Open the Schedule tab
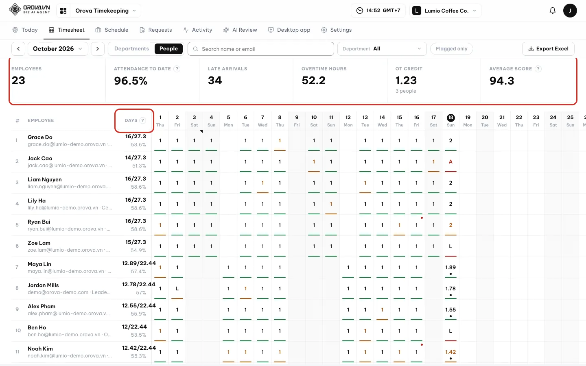The width and height of the screenshot is (586, 366). pos(112,30)
